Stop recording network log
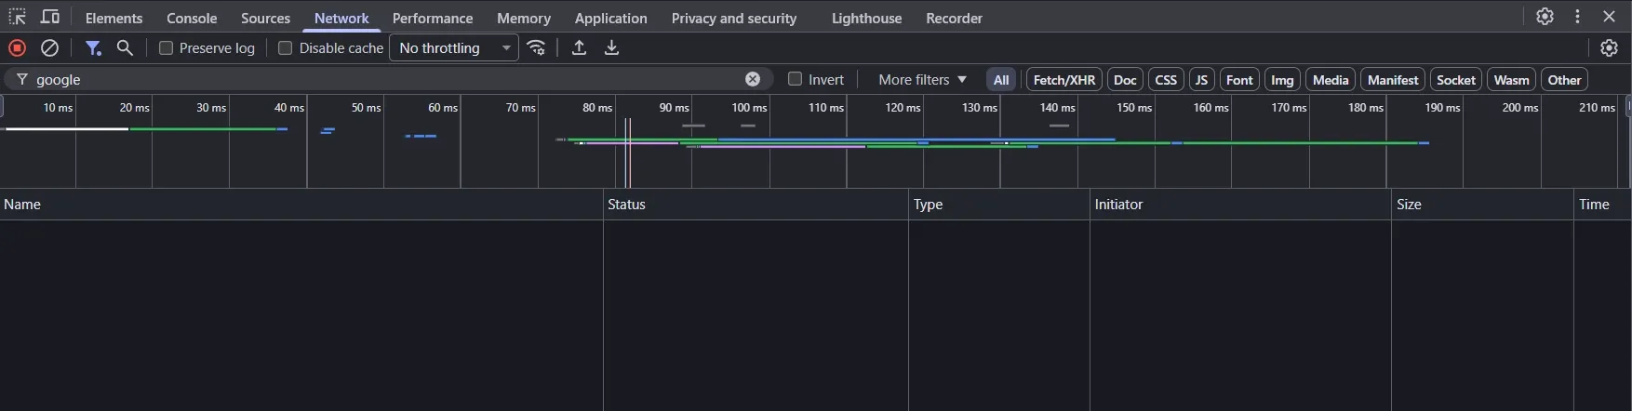1632x411 pixels. pyautogui.click(x=17, y=48)
